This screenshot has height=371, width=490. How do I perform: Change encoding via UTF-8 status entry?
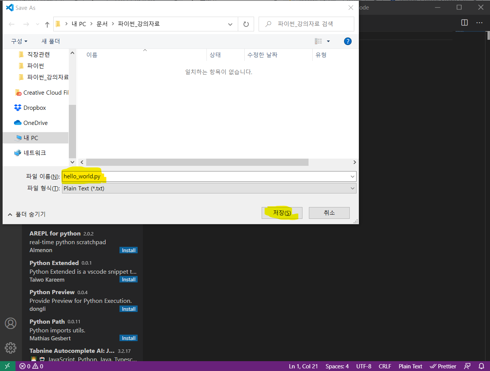pos(364,366)
